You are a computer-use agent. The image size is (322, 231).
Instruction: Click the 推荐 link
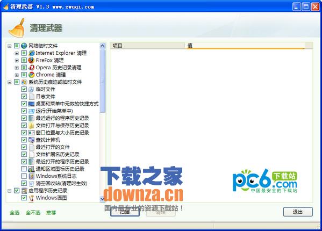51,213
